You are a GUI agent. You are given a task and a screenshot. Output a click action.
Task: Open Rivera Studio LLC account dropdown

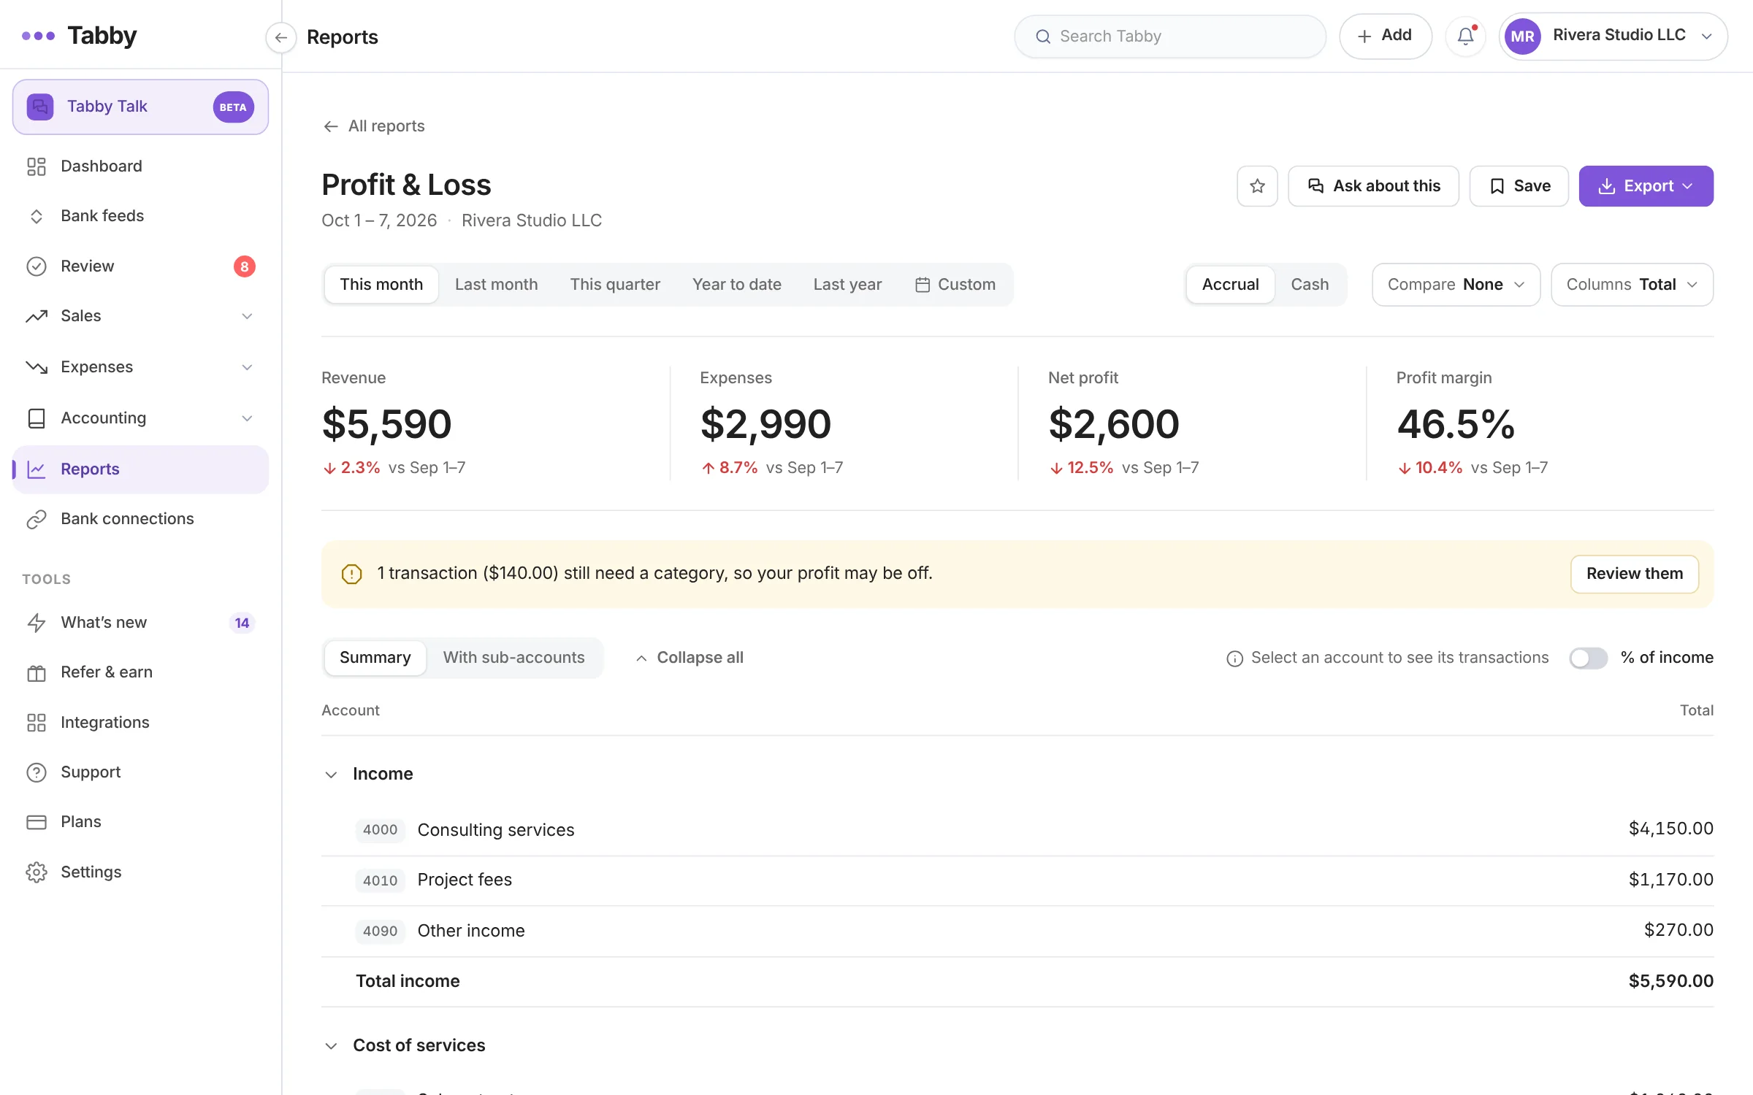coord(1613,36)
